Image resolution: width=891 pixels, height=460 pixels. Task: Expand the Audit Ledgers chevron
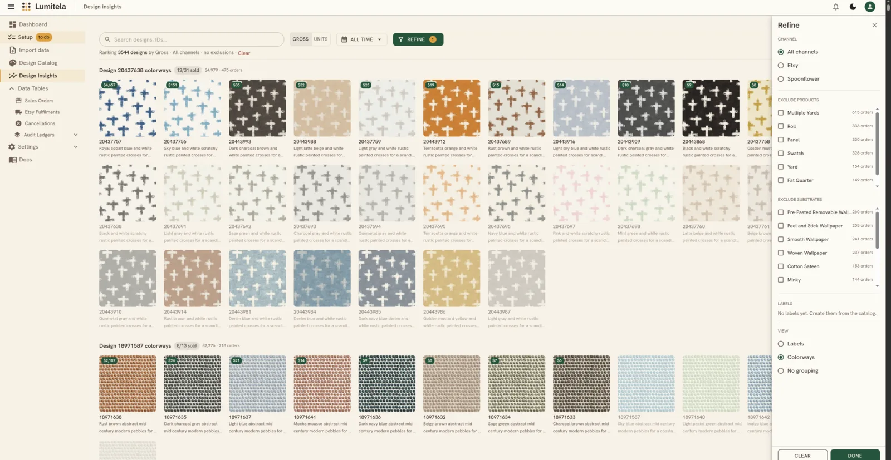pos(76,135)
